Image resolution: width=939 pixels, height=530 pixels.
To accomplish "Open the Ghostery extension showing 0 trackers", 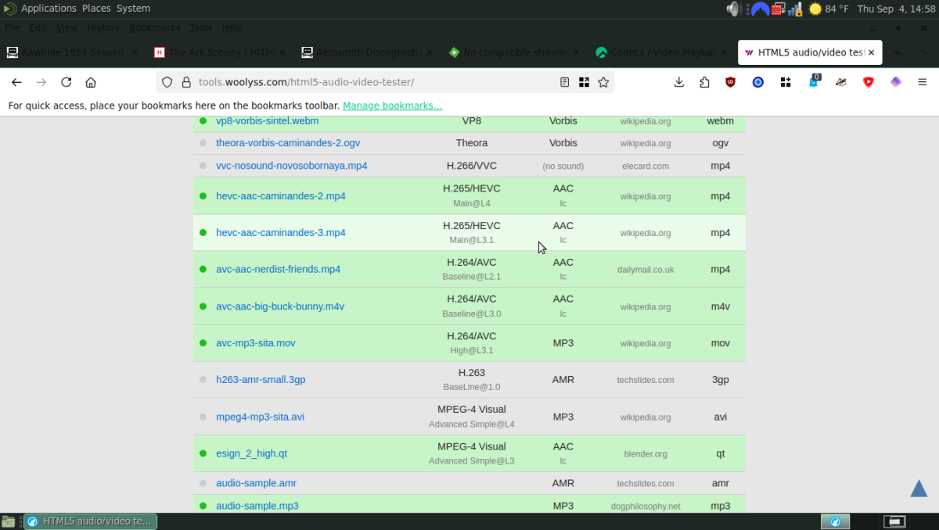I will (814, 81).
